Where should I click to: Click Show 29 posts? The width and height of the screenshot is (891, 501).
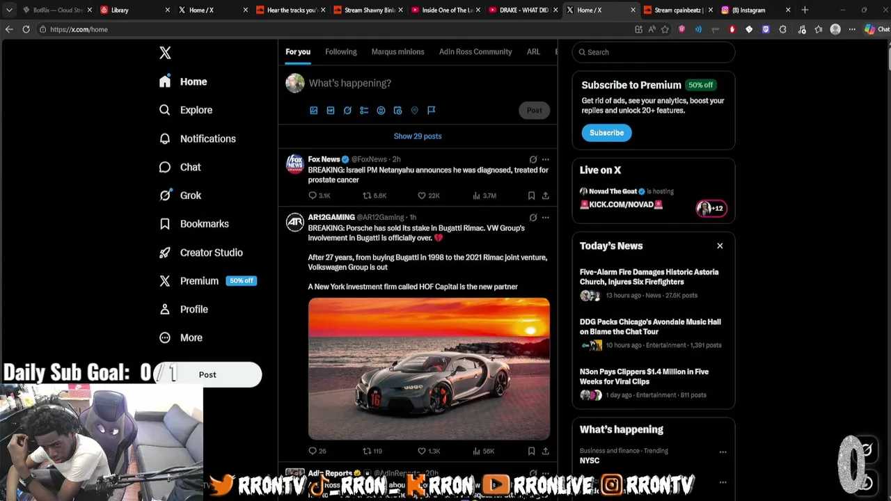click(x=418, y=136)
